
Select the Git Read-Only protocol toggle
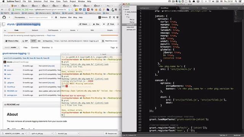(48, 41)
